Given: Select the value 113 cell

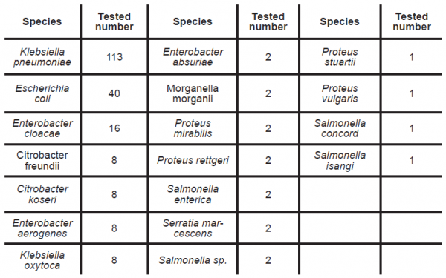Looking at the screenshot, I should tap(114, 57).
